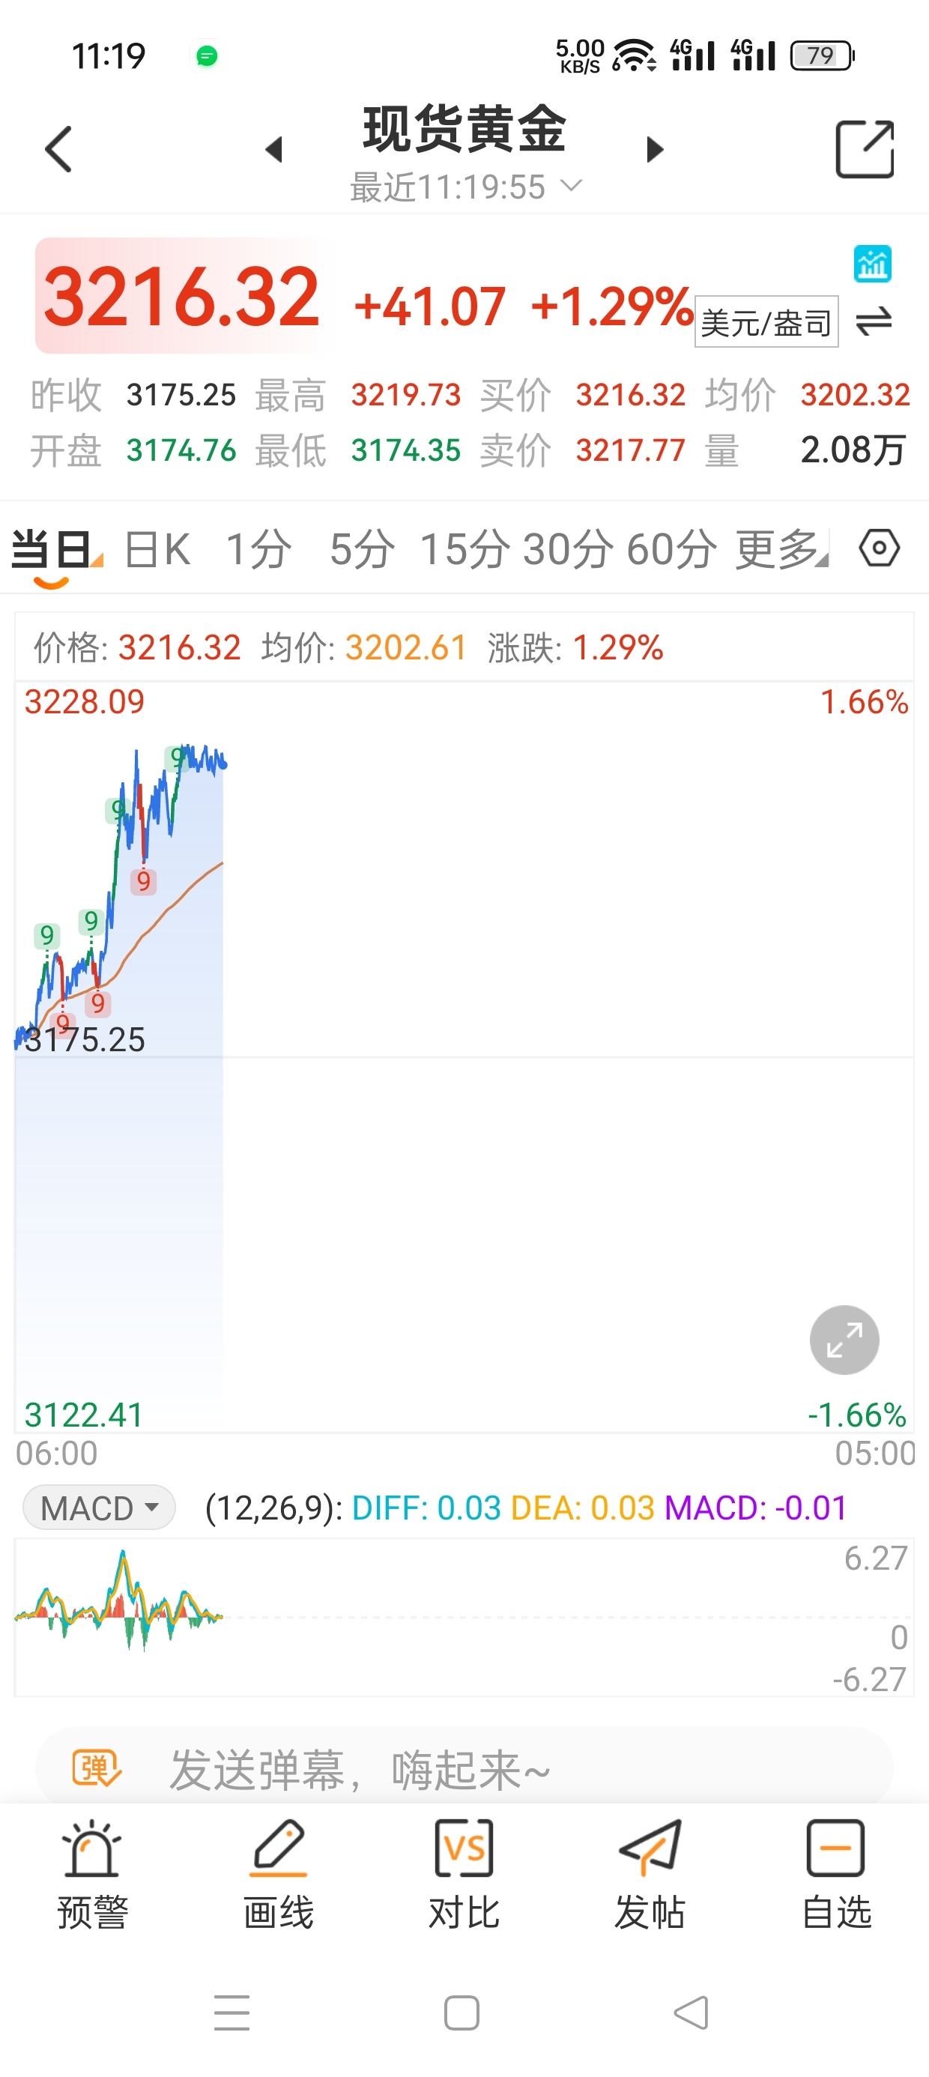The width and height of the screenshot is (929, 2077).
Task: Go to previous instrument with left triangle
Action: [274, 149]
